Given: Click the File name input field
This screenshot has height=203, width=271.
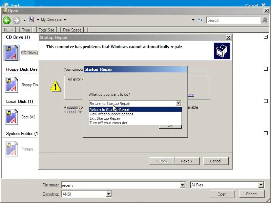Looking at the screenshot, I should (121, 185).
